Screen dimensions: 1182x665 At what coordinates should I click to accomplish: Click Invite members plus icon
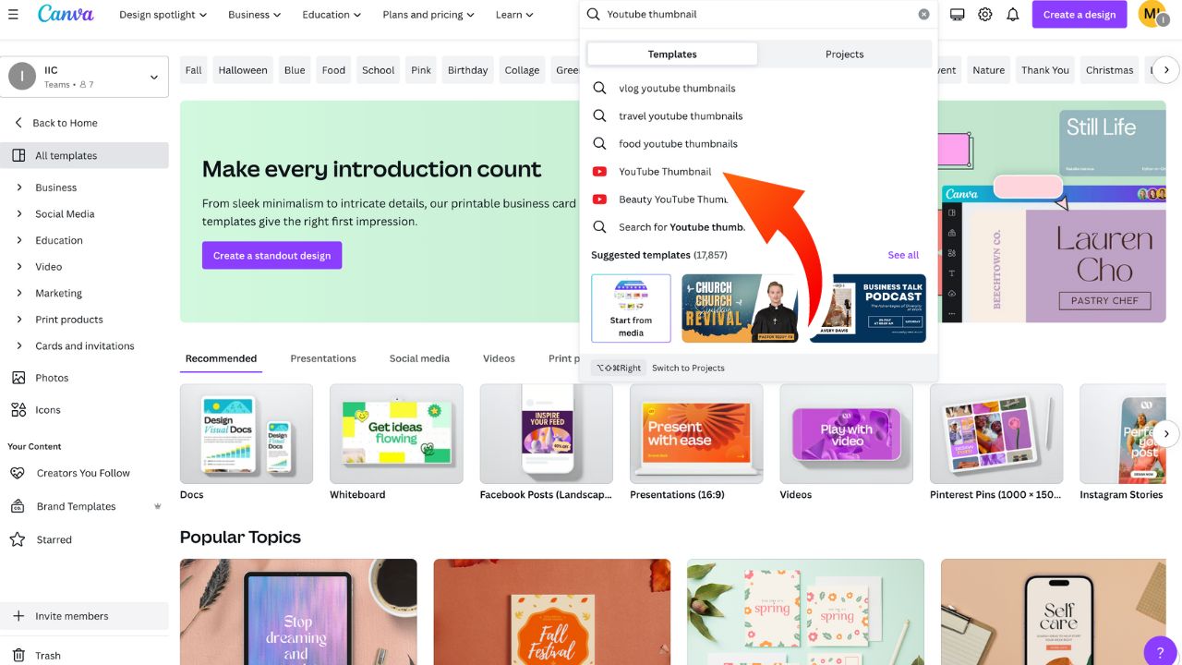(18, 616)
